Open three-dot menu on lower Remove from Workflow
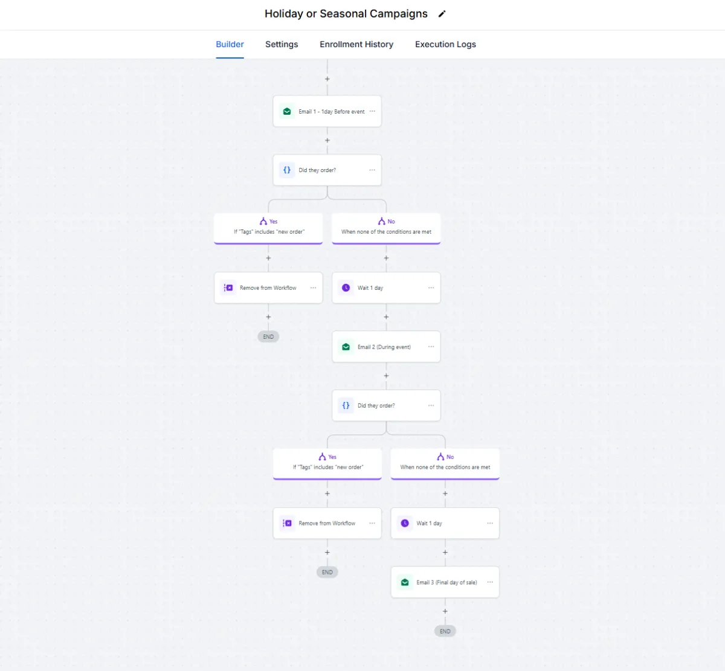Image resolution: width=725 pixels, height=671 pixels. [372, 523]
